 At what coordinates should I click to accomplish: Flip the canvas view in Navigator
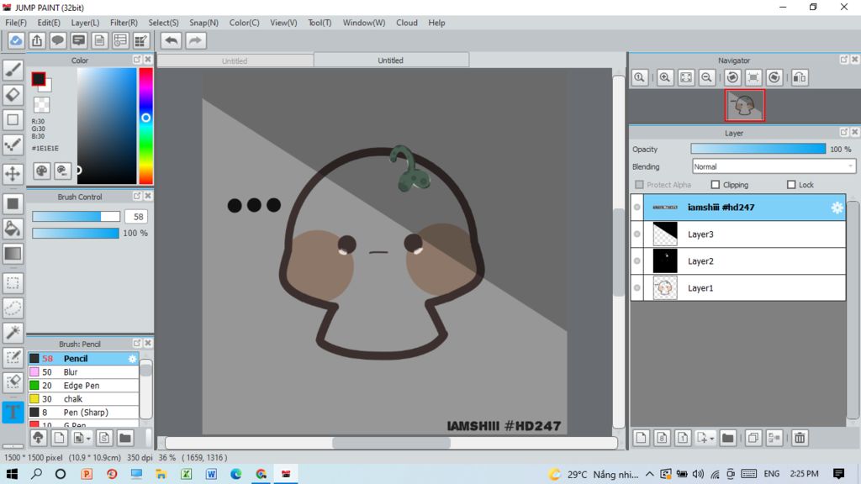point(800,77)
